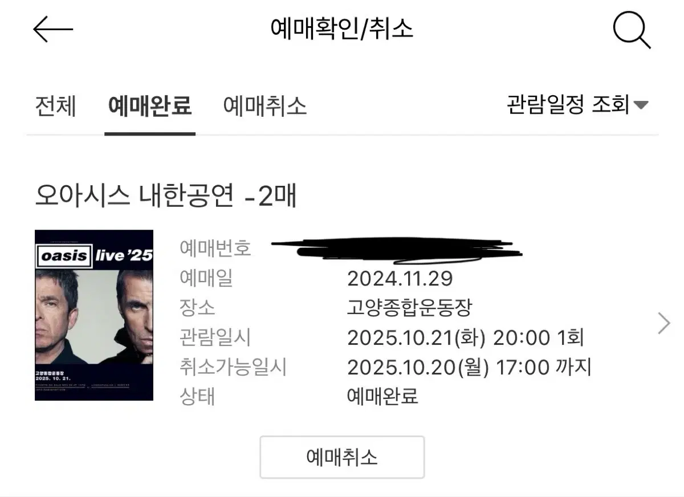Tap the Oasis live '25 poster thumbnail
This screenshot has height=497, width=684.
pyautogui.click(x=94, y=315)
